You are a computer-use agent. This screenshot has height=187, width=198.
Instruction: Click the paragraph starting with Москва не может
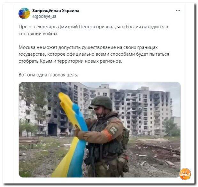click(94, 54)
